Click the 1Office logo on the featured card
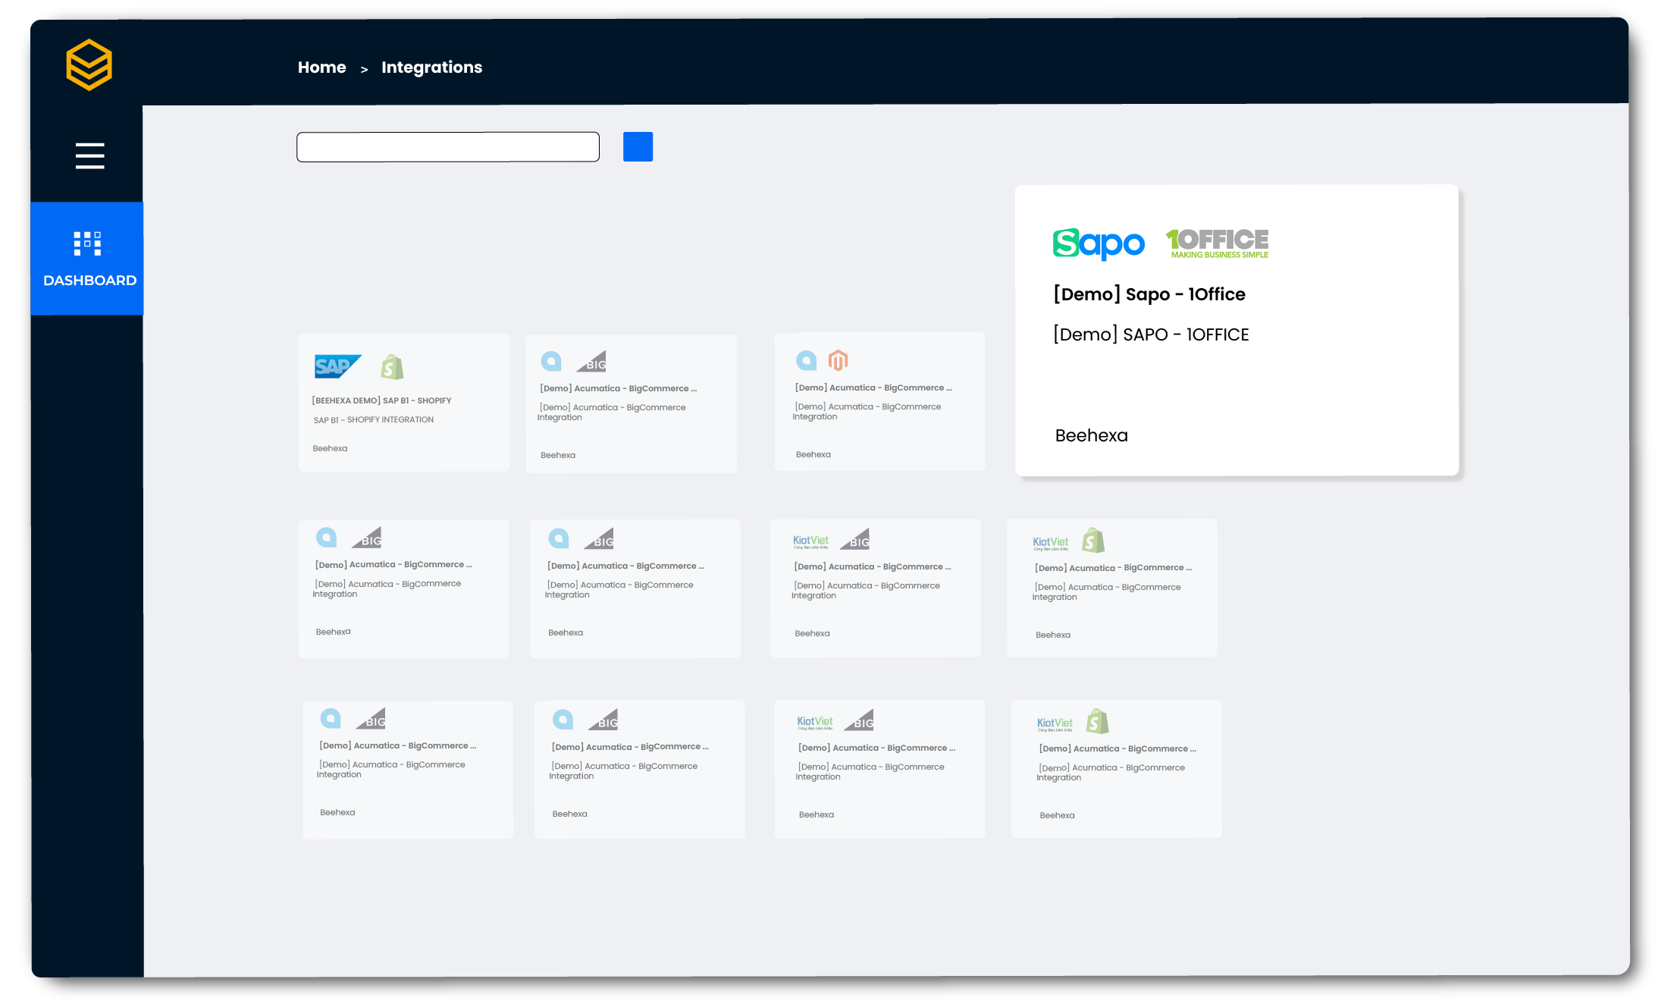 tap(1217, 243)
